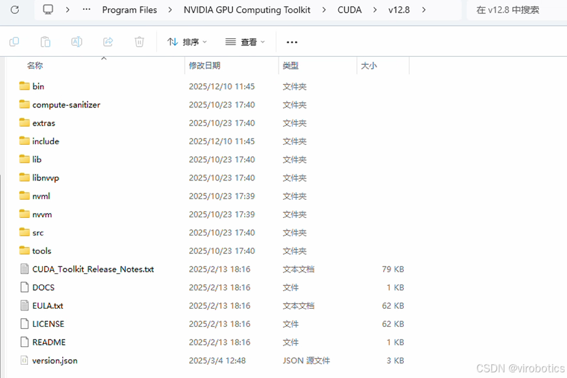Screen dimensions: 567x378
Task: Go to CUDA breadcrumb
Action: click(349, 10)
